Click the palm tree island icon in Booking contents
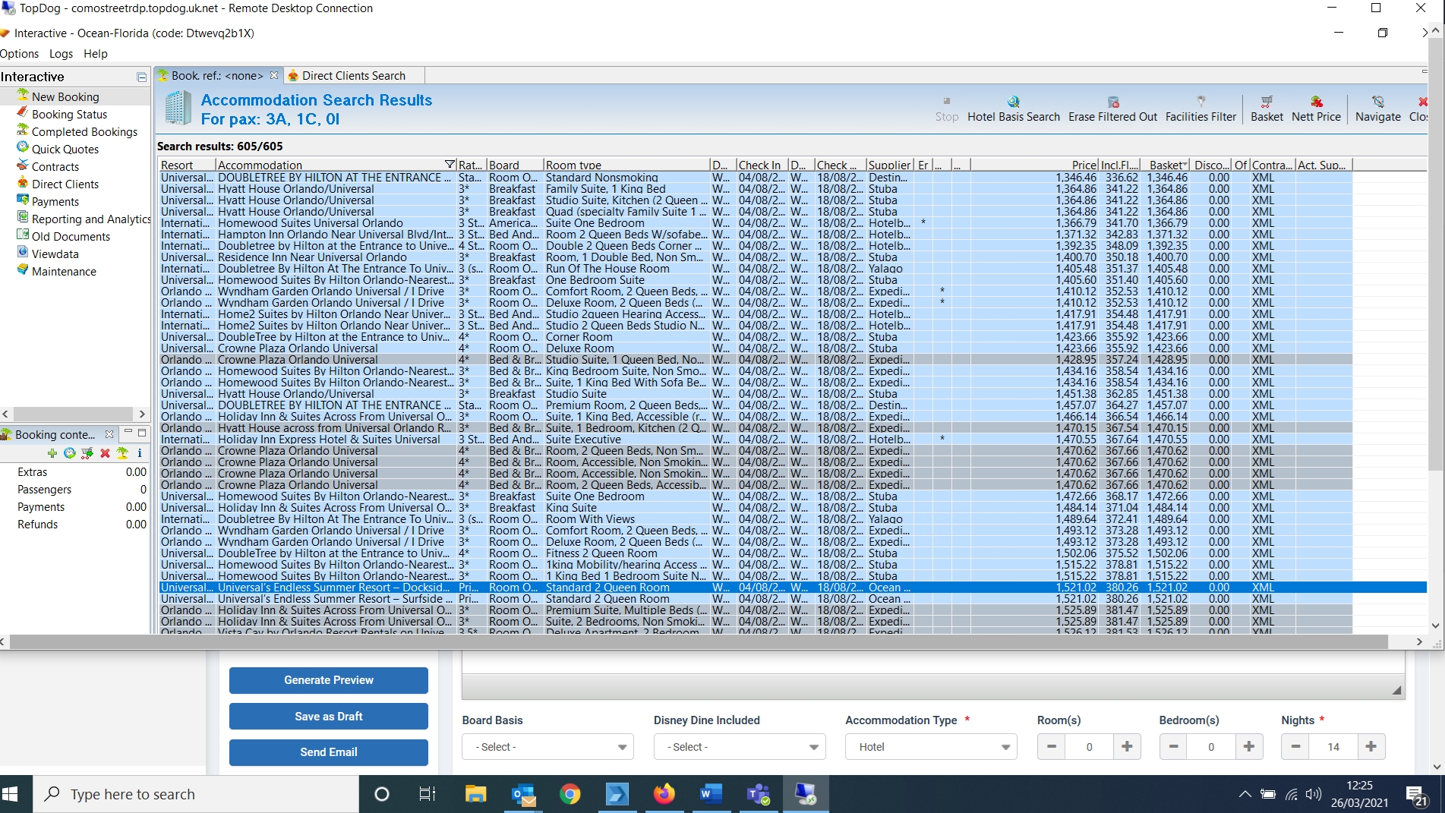Viewport: 1445px width, 813px height. (122, 453)
